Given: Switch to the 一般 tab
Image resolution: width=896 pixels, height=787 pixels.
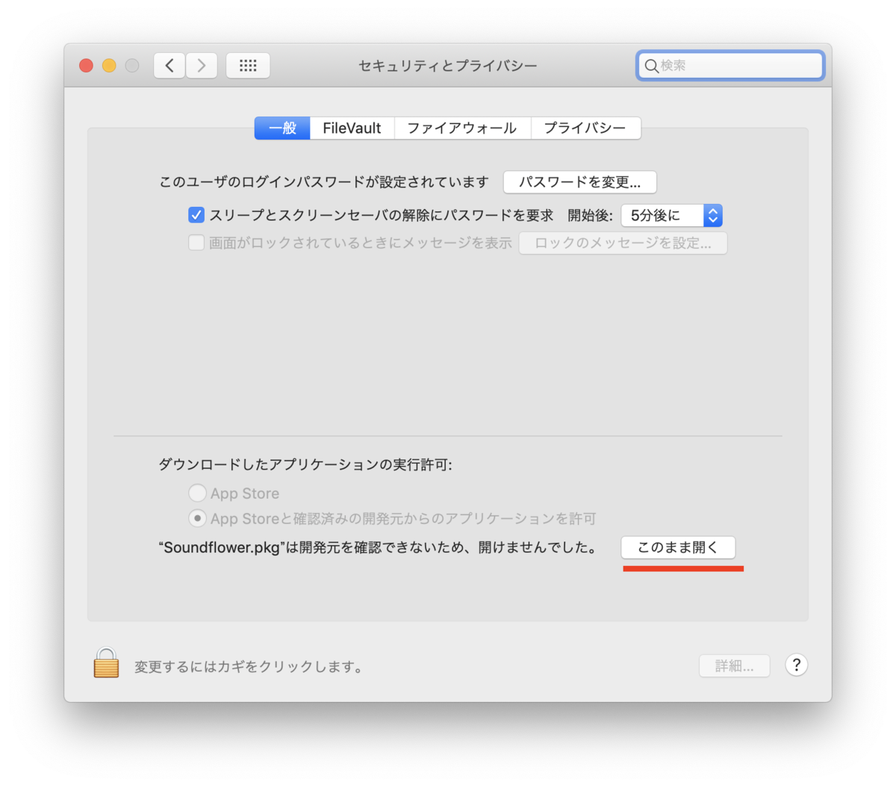Looking at the screenshot, I should (x=283, y=128).
